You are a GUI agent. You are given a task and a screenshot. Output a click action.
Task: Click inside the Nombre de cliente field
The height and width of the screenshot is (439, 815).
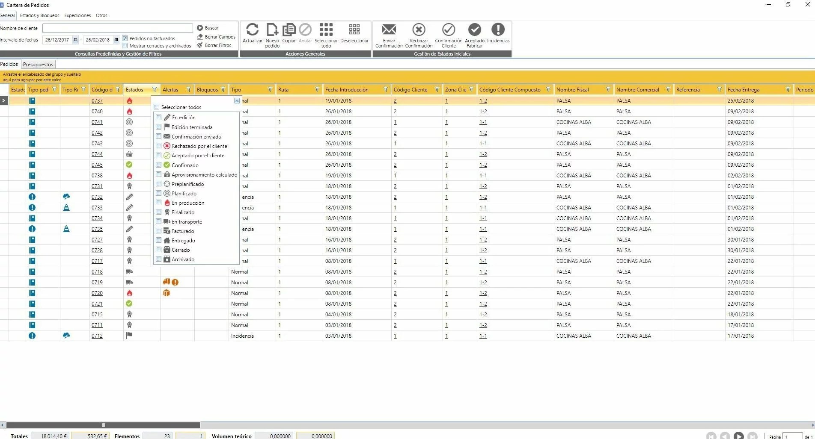tap(117, 28)
